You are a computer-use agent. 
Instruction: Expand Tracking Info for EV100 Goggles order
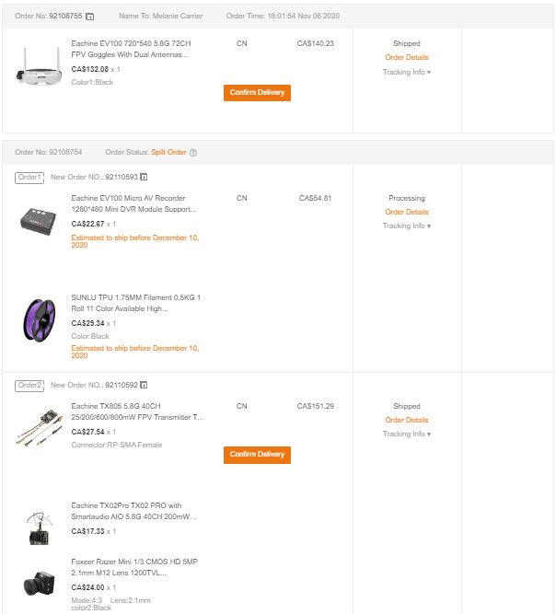[x=407, y=72]
